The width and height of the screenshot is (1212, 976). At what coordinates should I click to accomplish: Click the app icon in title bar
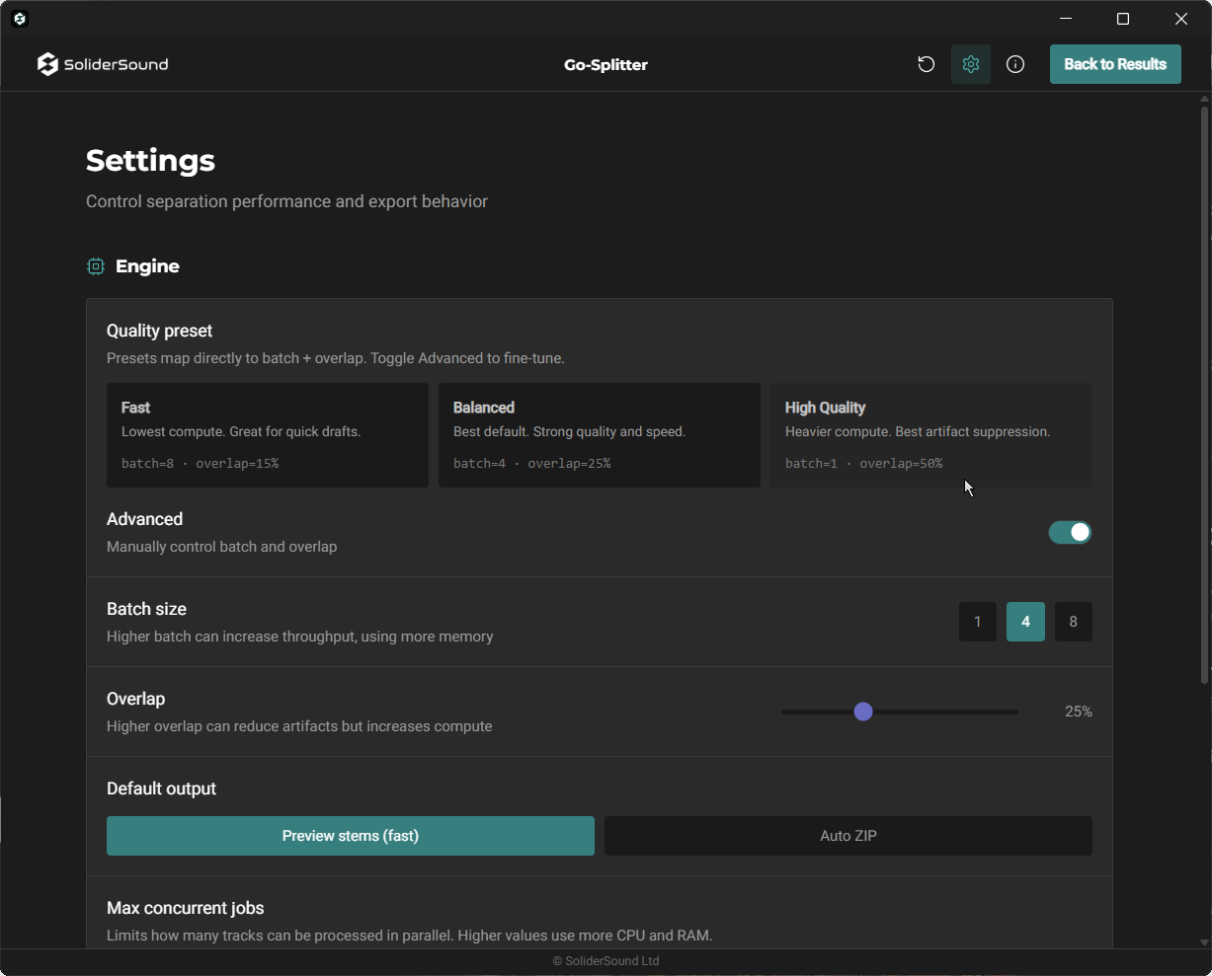click(20, 19)
